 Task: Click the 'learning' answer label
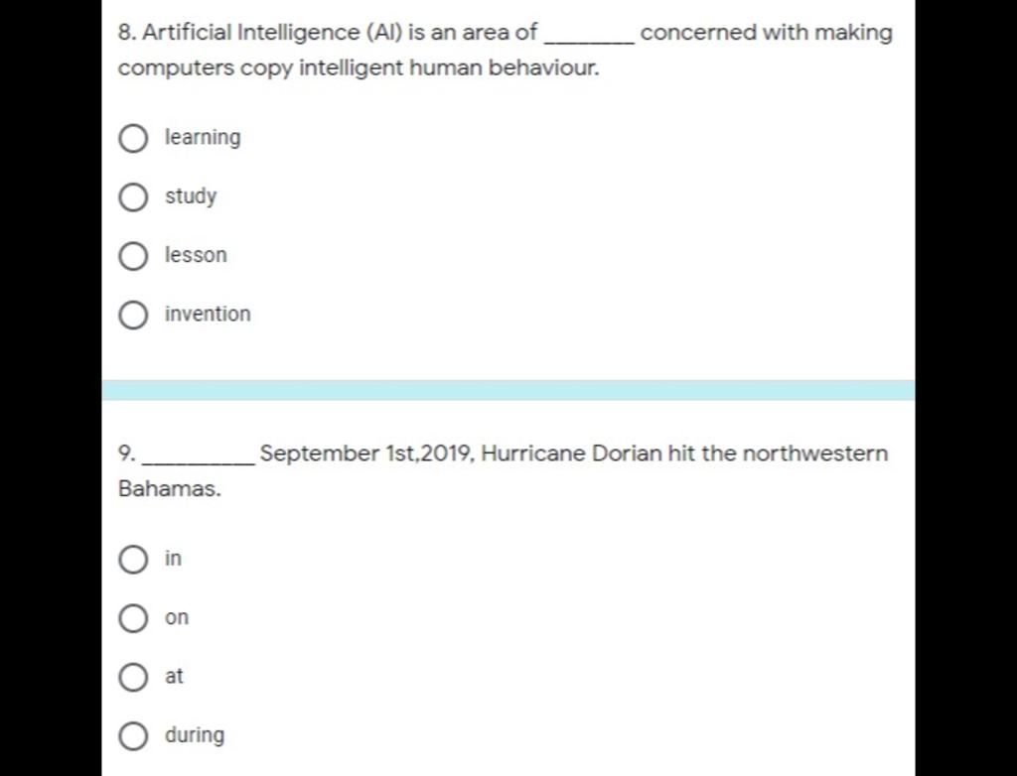(203, 137)
